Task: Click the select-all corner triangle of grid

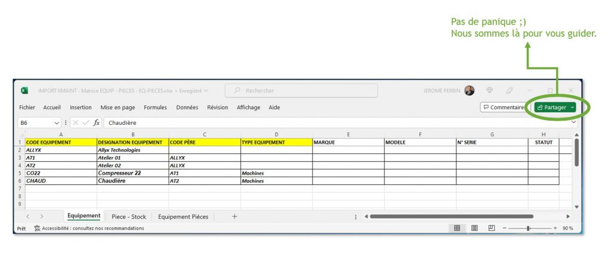Action: click(x=21, y=134)
